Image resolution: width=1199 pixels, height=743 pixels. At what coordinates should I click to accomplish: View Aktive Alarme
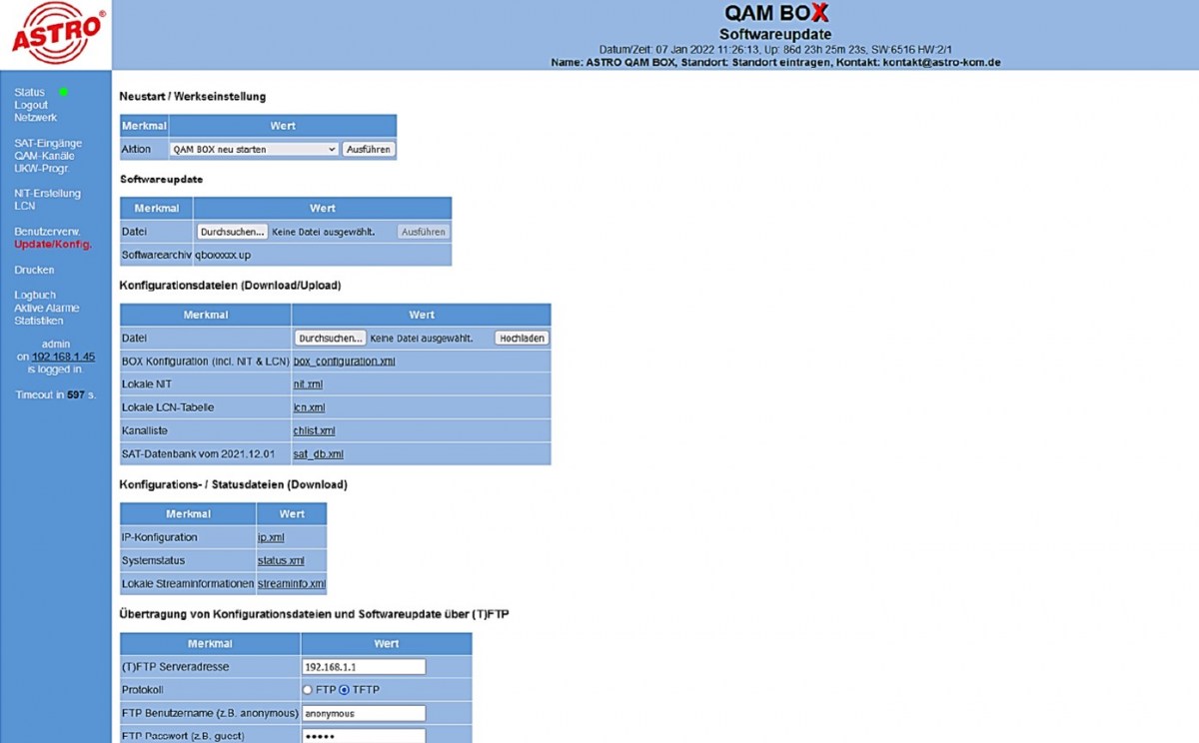(x=47, y=308)
